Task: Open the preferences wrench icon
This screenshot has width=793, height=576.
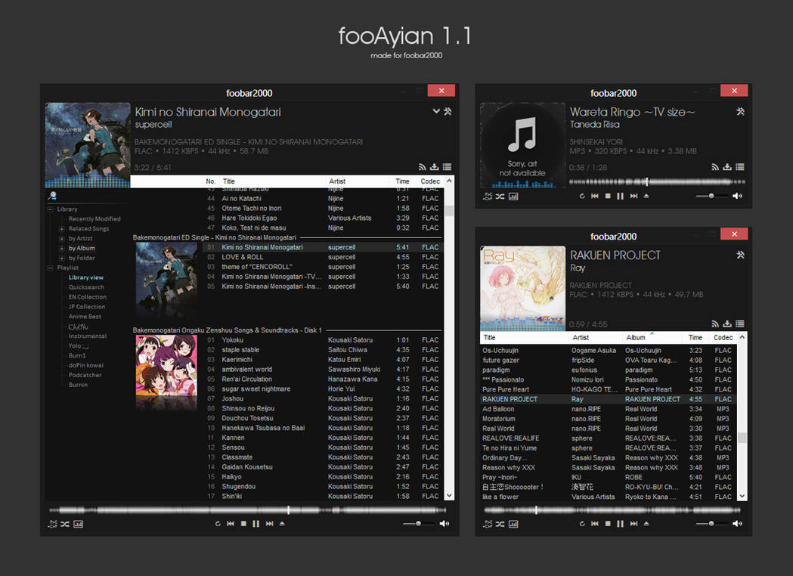Action: (448, 111)
